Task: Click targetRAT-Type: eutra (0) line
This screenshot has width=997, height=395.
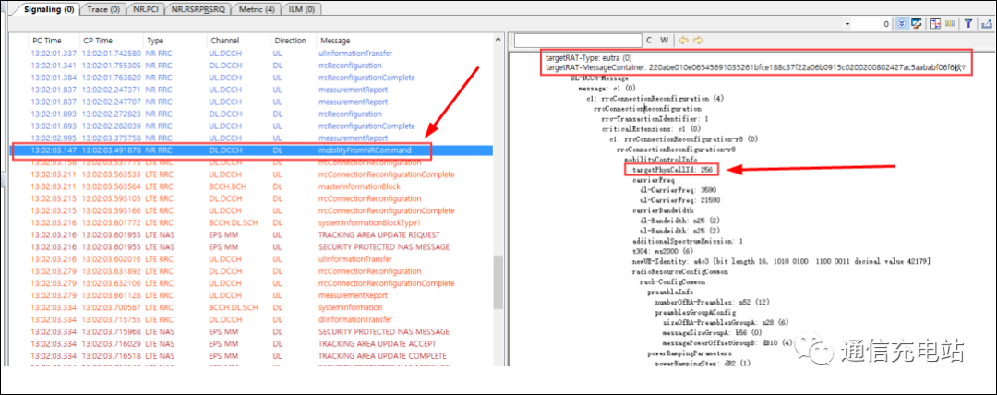Action: [589, 58]
